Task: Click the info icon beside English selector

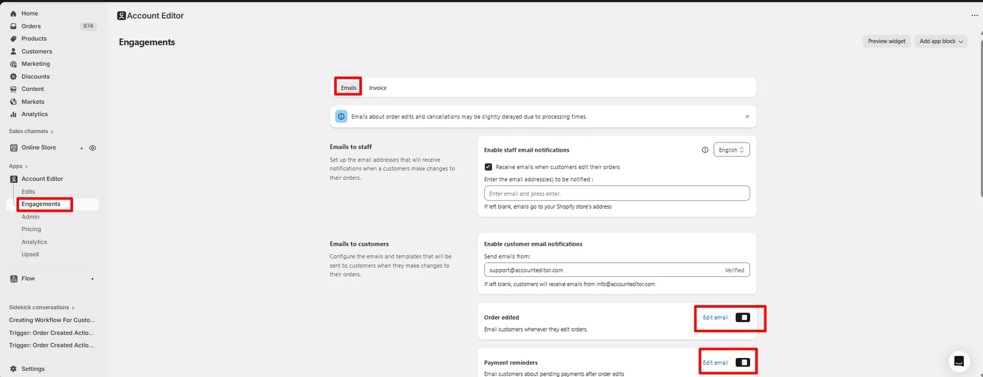Action: 705,150
